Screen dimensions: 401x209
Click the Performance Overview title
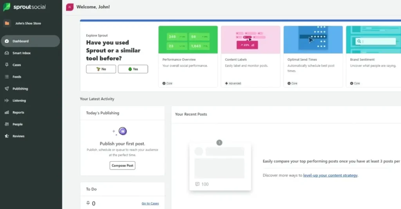pyautogui.click(x=179, y=60)
